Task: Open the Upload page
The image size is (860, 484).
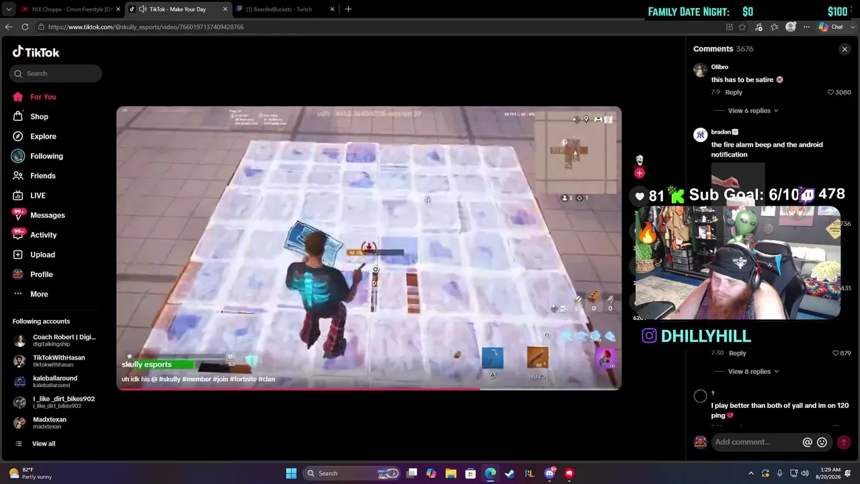Action: (42, 255)
